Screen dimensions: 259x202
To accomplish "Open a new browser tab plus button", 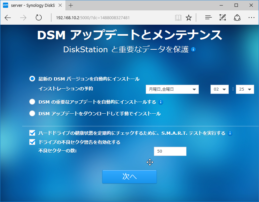I will pos(71,6).
